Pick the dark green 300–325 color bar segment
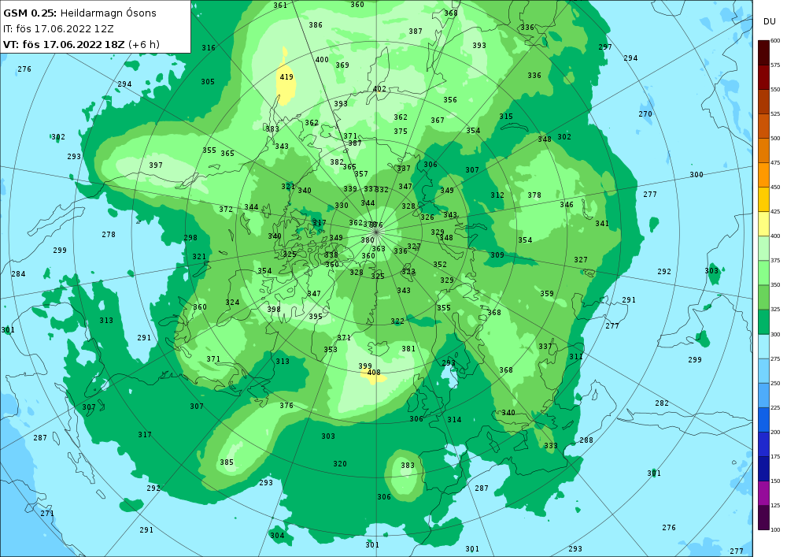 [763, 321]
